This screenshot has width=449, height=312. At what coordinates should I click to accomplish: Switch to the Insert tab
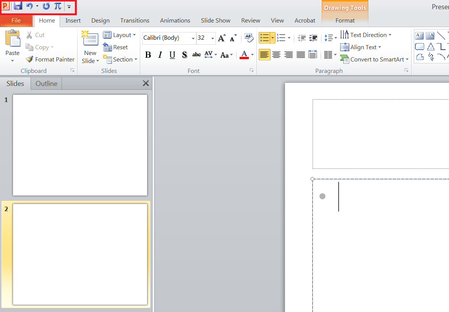point(73,21)
